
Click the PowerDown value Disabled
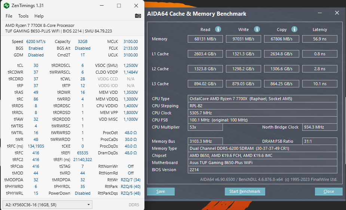pyautogui.click(x=83, y=193)
